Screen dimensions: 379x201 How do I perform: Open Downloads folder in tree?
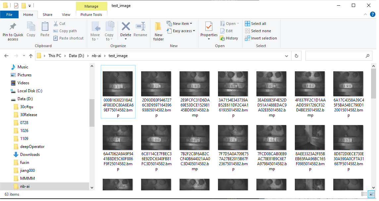tap(30, 155)
